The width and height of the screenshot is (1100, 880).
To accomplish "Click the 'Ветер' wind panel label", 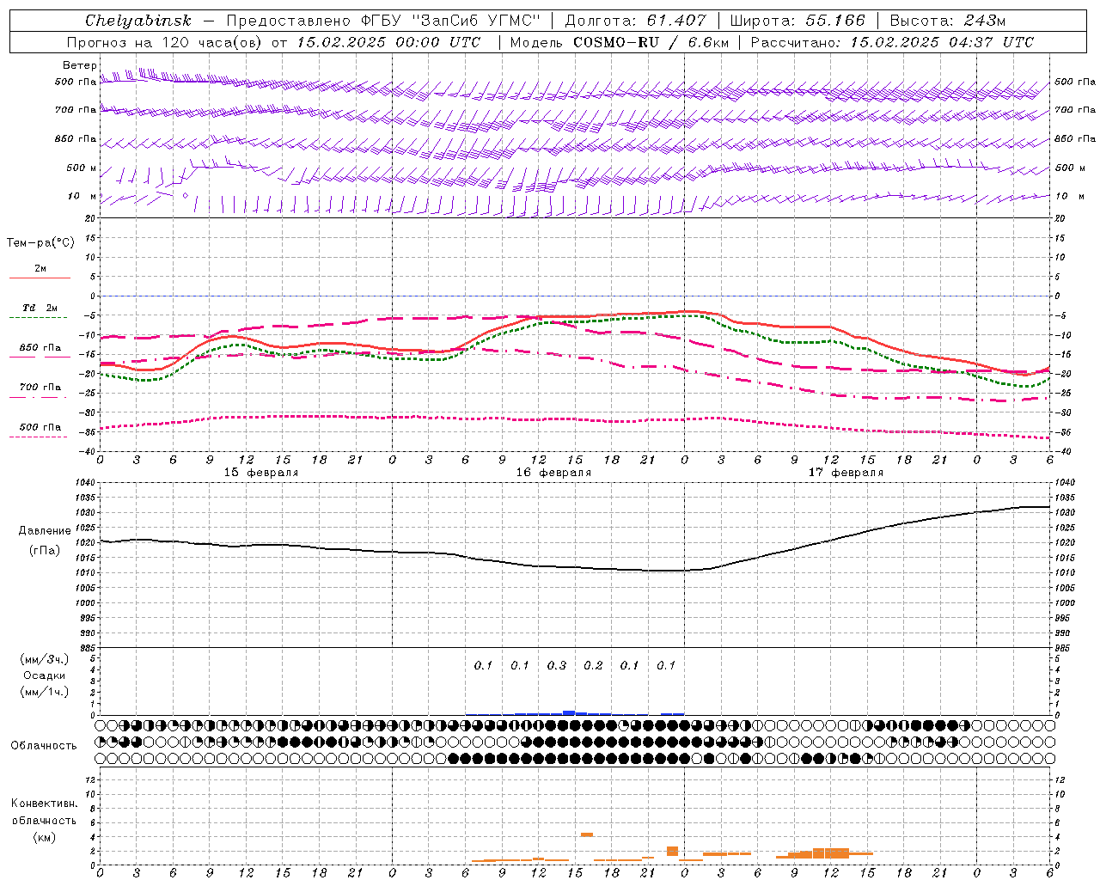I will [x=80, y=65].
